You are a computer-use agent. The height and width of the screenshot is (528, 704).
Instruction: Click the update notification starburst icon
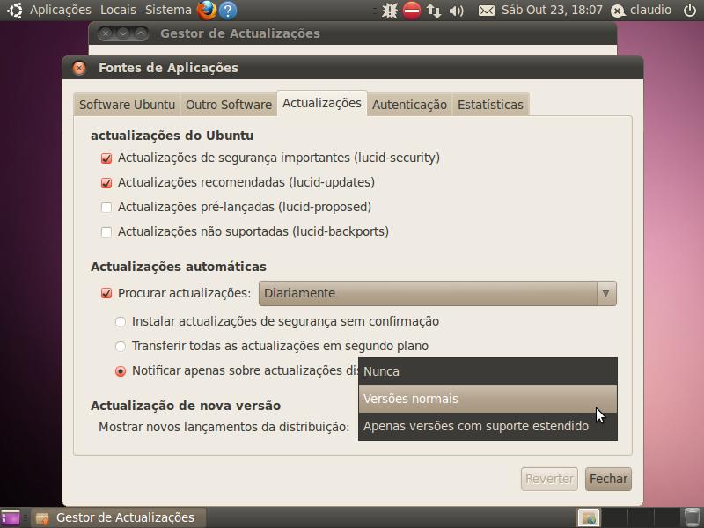click(389, 11)
